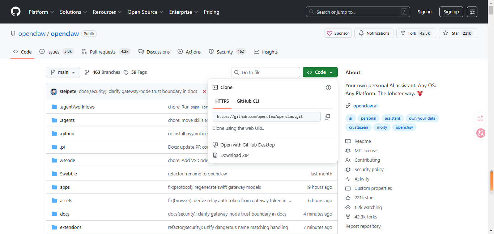Click the crustacean topic tag
494x234 pixels.
coord(359,127)
